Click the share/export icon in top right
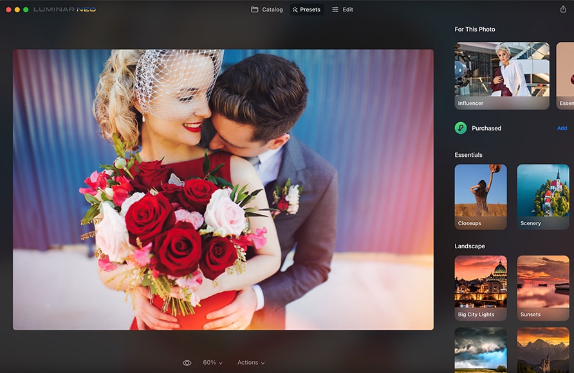574x373 pixels. coord(563,10)
